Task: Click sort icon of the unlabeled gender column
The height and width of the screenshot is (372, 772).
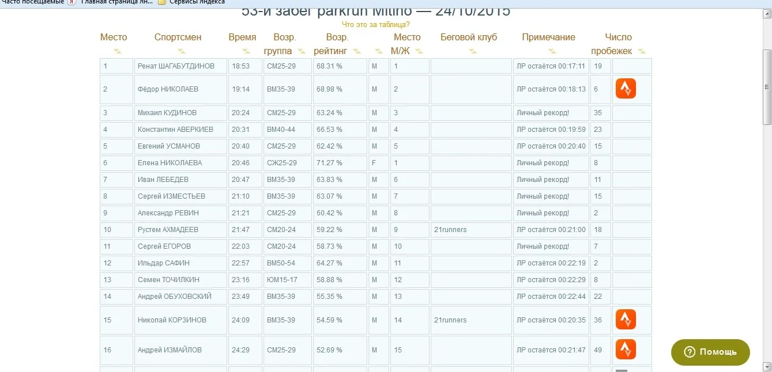Action: coord(378,51)
